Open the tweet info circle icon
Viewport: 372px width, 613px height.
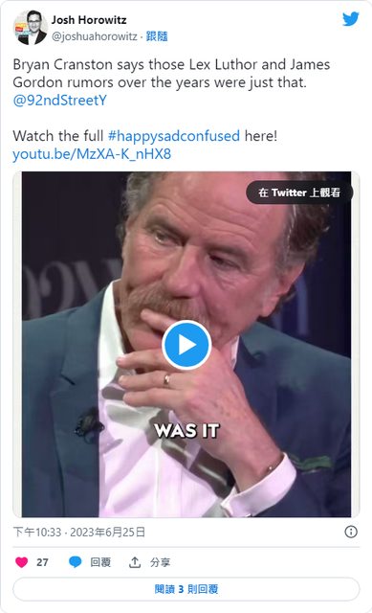click(351, 532)
